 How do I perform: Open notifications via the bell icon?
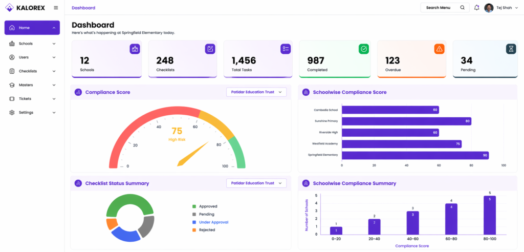click(x=476, y=8)
